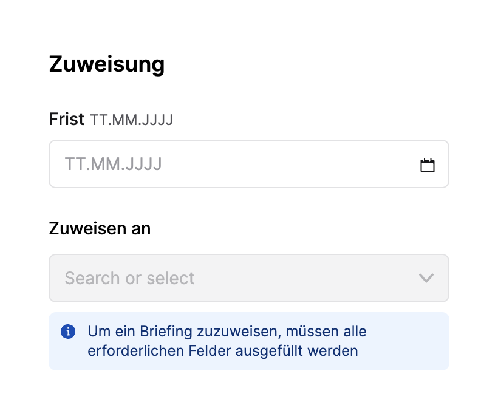Open the calendar date picker icon
This screenshot has width=498, height=408.
(428, 165)
